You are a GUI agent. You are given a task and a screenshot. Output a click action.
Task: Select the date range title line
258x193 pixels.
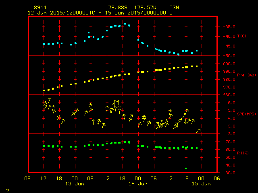(100, 13)
